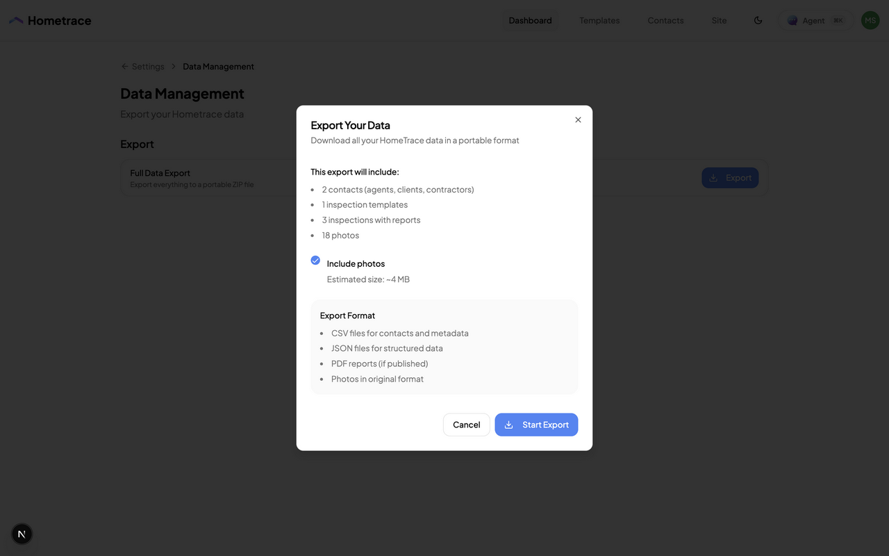Click the Full Data Export row title
This screenshot has height=556, width=889.
pyautogui.click(x=160, y=173)
